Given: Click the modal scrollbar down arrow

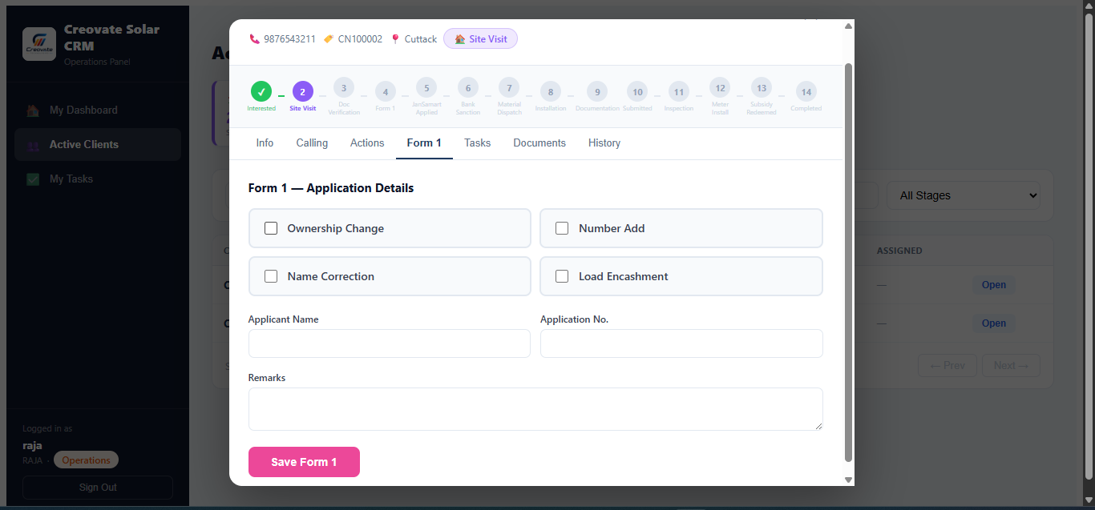Looking at the screenshot, I should (848, 480).
